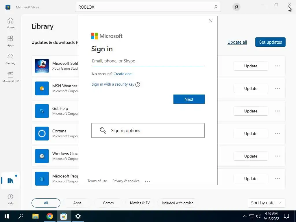Open Privacy & cookies link
The width and height of the screenshot is (296, 222).
tap(126, 181)
